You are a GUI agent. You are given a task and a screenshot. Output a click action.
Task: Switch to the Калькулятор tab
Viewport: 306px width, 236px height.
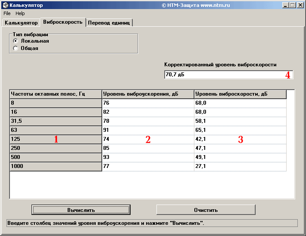pyautogui.click(x=21, y=23)
